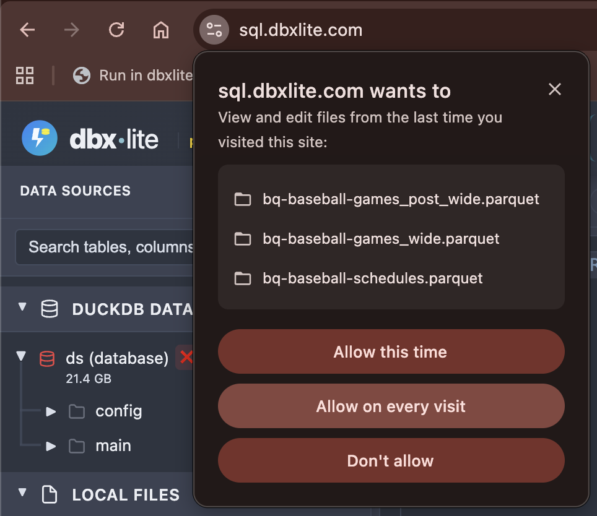Expand the main folder
This screenshot has width=597, height=516.
[x=51, y=445]
